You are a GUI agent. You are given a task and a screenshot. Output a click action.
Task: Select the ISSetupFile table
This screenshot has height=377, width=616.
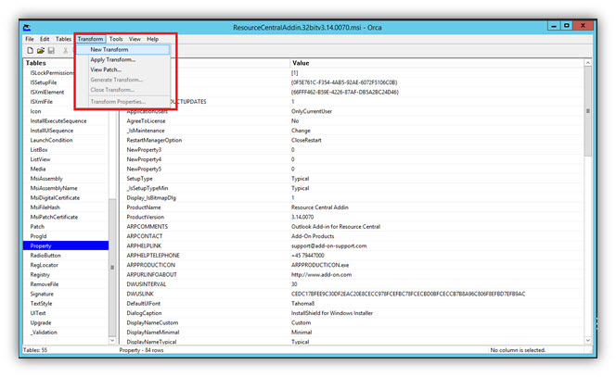coord(44,82)
